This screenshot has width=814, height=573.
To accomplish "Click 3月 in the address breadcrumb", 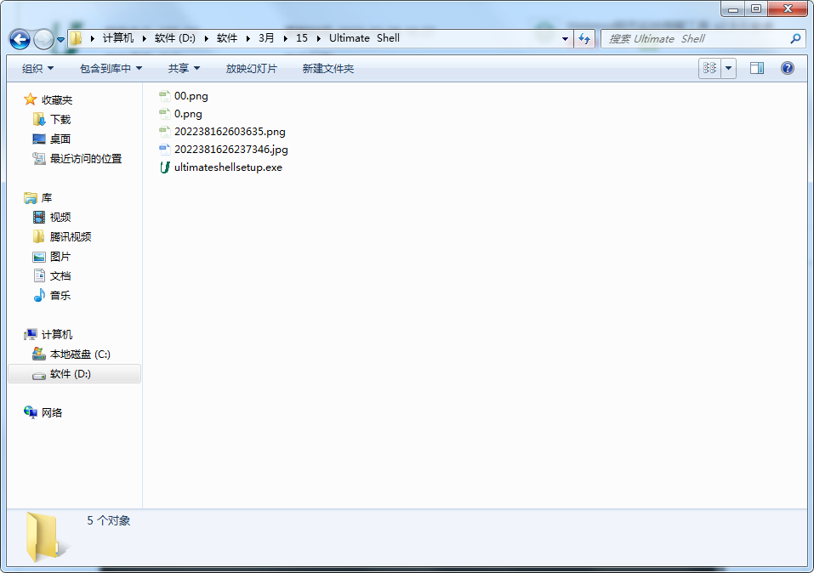I will tap(266, 38).
